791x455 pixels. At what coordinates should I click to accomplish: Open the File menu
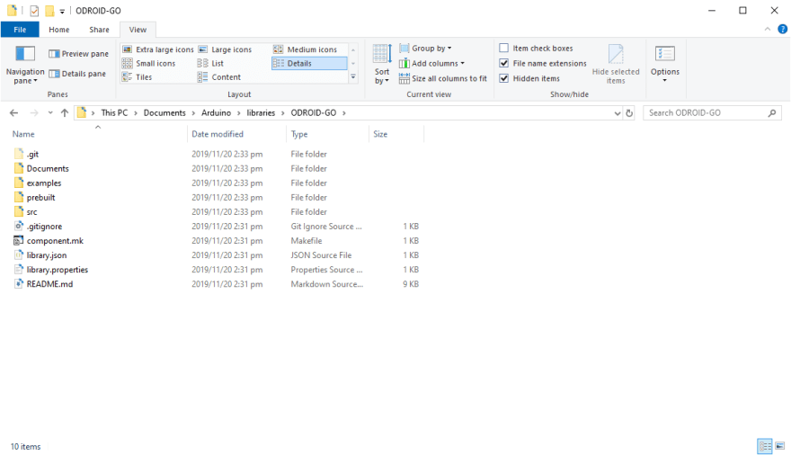(20, 30)
